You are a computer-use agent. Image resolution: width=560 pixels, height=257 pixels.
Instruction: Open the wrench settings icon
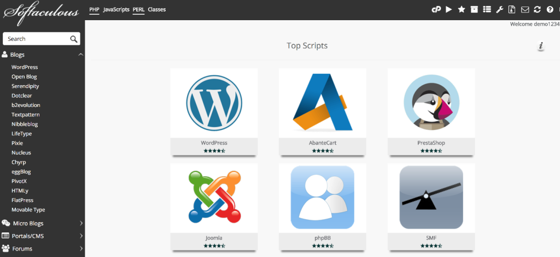(x=499, y=10)
